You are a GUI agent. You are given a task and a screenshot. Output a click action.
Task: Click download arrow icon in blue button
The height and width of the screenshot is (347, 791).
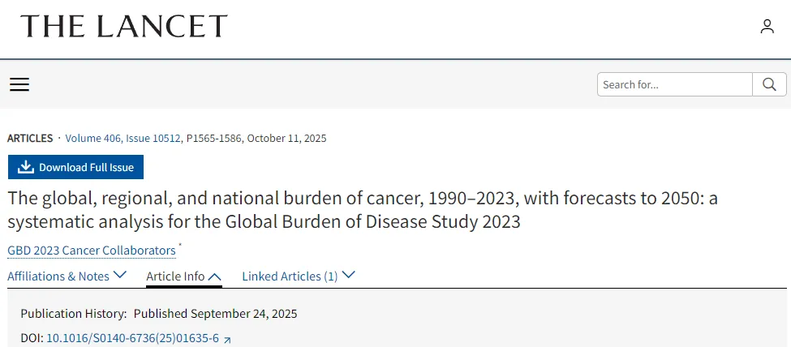click(x=26, y=167)
